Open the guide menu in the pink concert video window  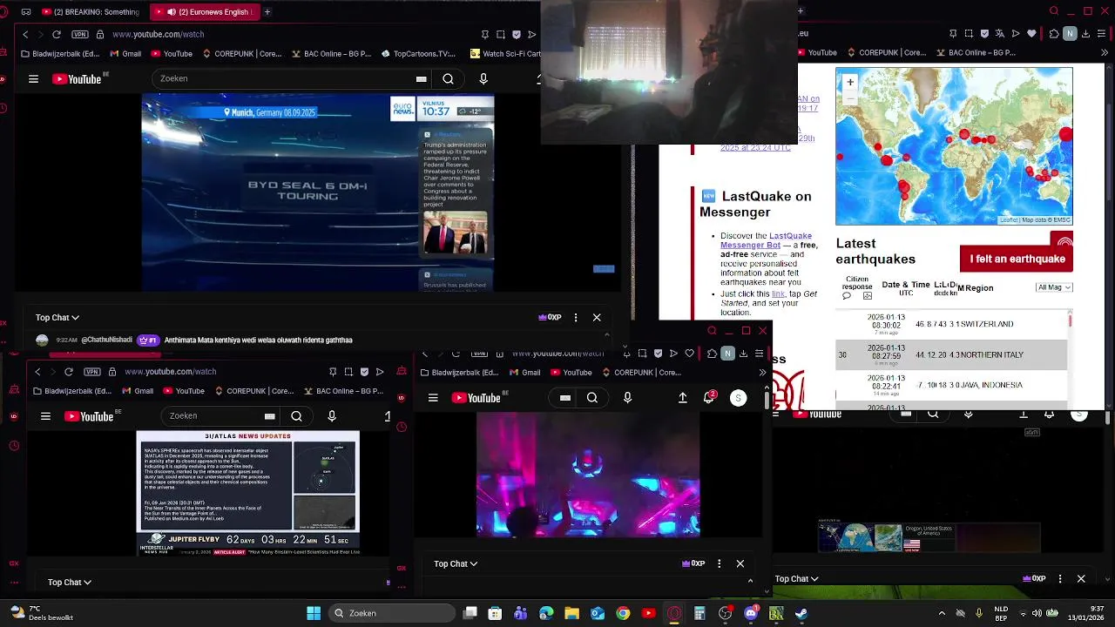coord(433,398)
